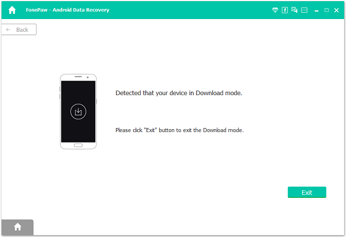Image resolution: width=346 pixels, height=237 pixels.
Task: Select the bottom home tab
Action: (17, 227)
